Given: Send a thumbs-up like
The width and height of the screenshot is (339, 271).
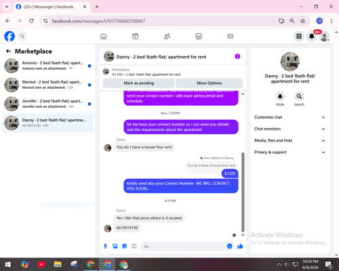Looking at the screenshot, I should point(240,246).
